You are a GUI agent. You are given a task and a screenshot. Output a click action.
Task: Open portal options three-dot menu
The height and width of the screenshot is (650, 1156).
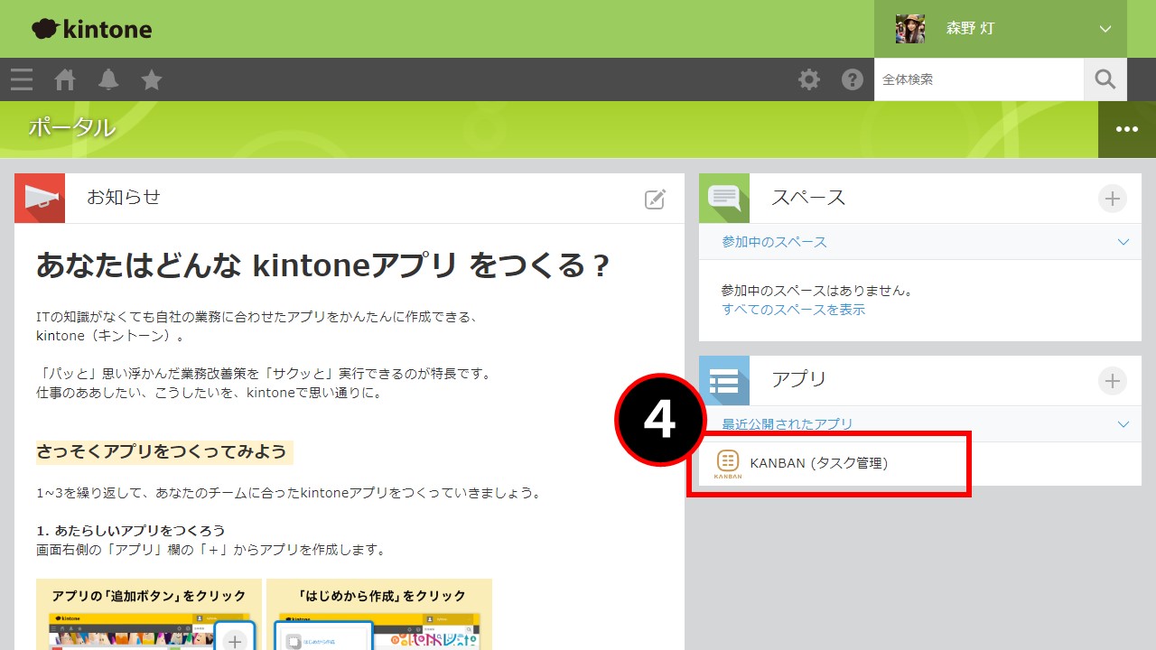1127,129
